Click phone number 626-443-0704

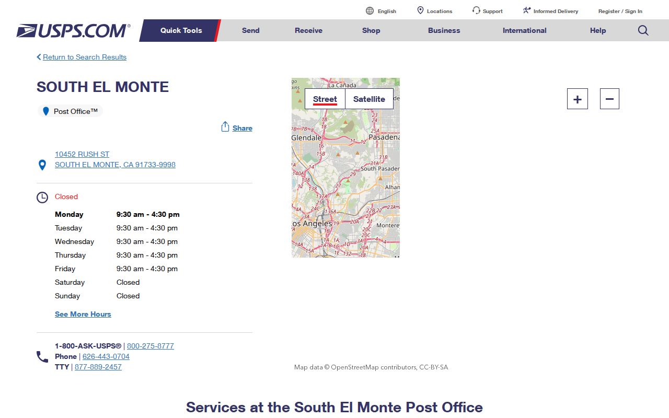106,356
